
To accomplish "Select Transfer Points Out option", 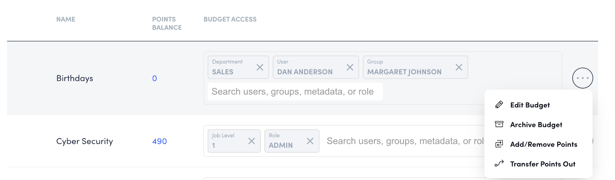I will pos(542,164).
